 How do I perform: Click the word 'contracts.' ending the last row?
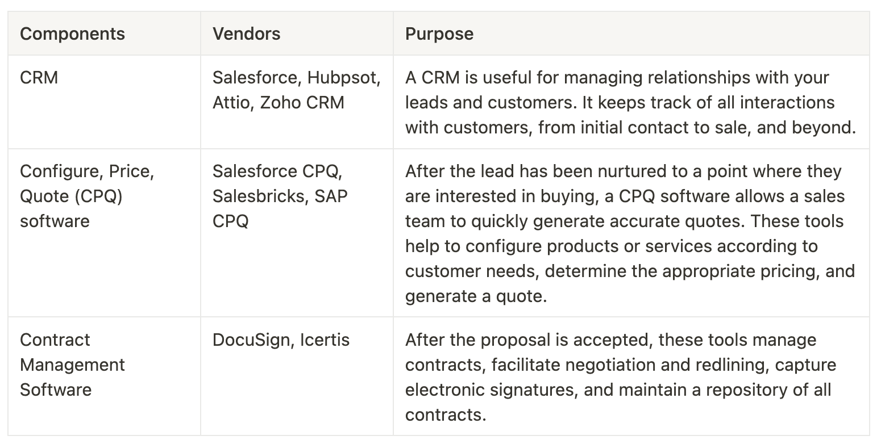(x=446, y=414)
